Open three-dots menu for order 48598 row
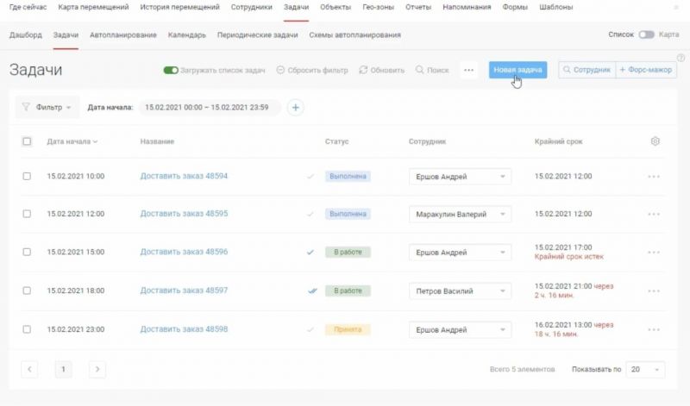690x406 pixels. coord(653,329)
